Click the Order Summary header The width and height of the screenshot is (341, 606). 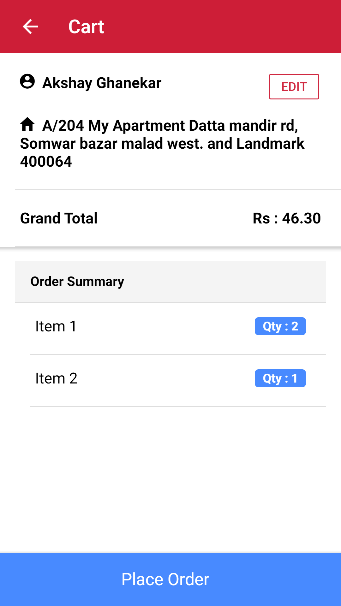(77, 282)
